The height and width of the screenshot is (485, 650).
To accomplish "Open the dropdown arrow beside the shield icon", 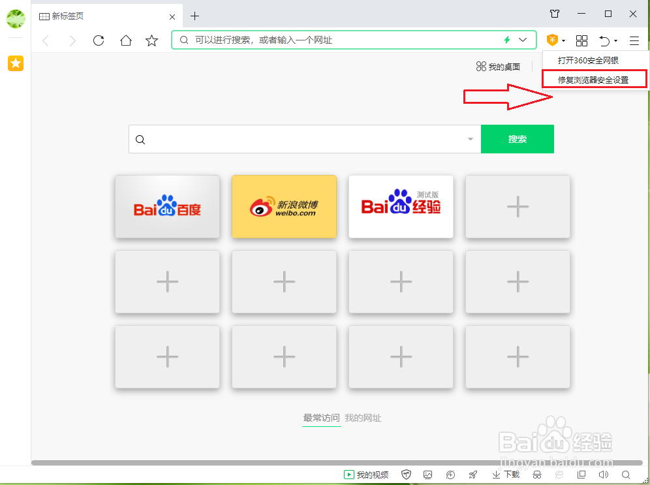I will pyautogui.click(x=563, y=40).
